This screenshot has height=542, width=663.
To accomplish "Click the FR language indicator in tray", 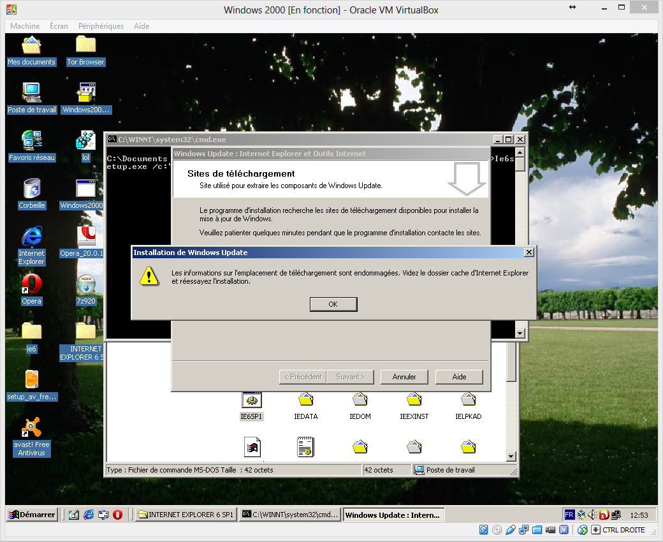I will coord(569,515).
